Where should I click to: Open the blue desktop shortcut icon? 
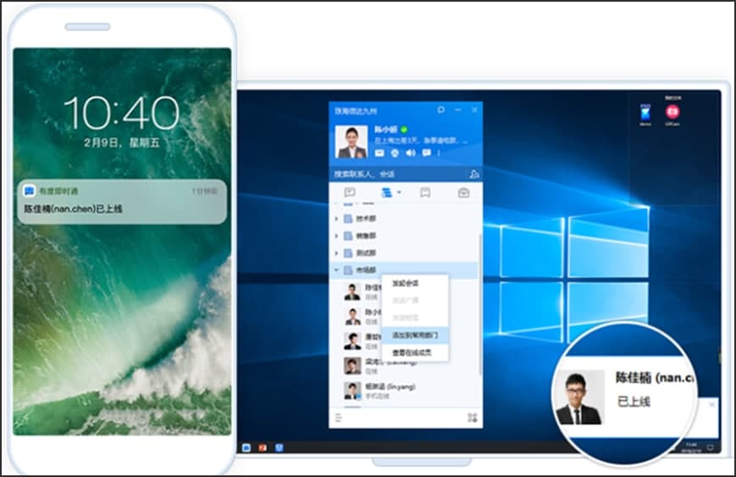coord(645,113)
